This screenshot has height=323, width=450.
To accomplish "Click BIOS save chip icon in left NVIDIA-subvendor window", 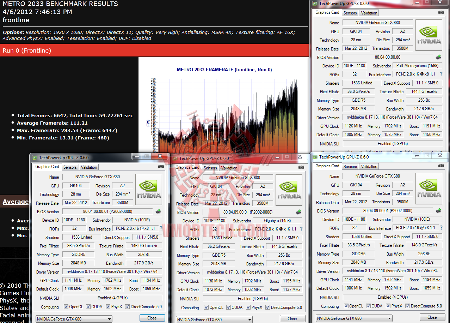I will coord(158,211).
